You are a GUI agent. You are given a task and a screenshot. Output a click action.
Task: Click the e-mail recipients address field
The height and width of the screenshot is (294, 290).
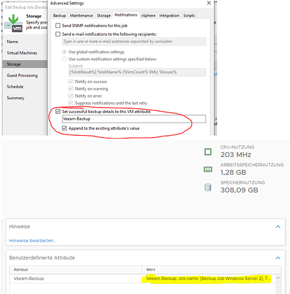click(x=134, y=42)
